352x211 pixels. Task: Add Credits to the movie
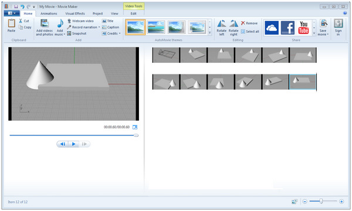point(110,33)
